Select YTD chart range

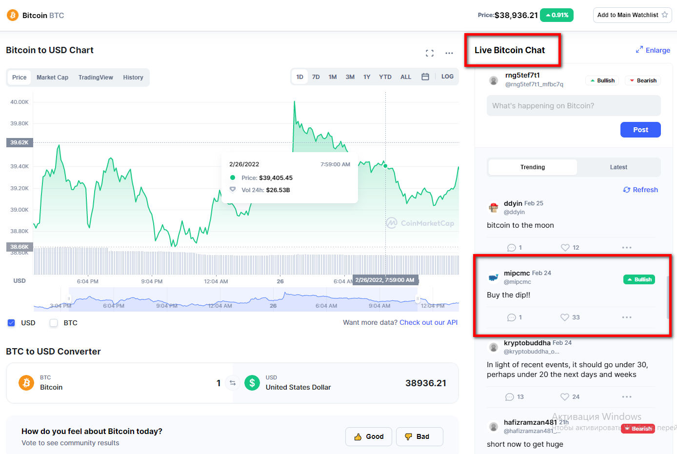click(385, 77)
